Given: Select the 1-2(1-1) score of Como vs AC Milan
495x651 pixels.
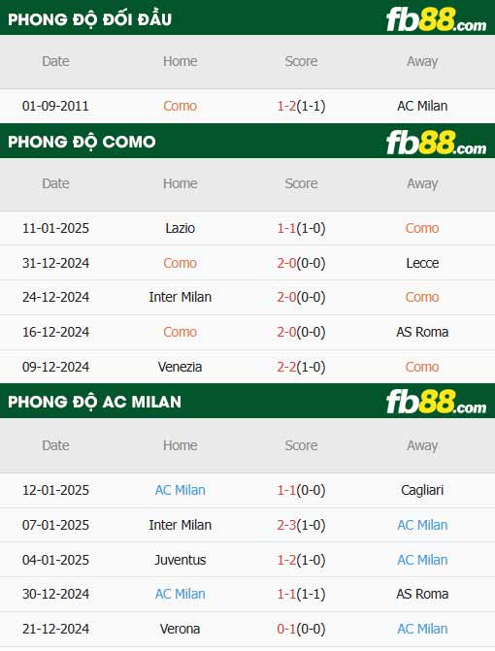Looking at the screenshot, I should (301, 106).
